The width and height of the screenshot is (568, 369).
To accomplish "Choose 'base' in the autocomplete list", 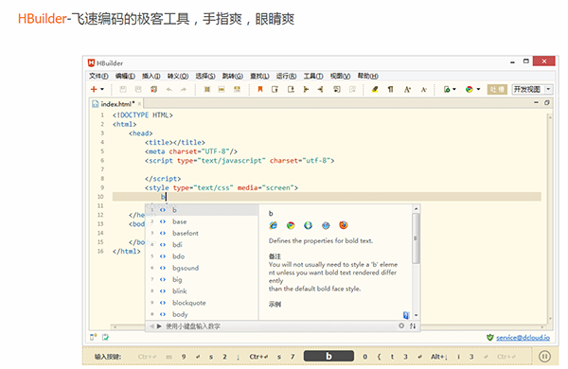I will (203, 221).
